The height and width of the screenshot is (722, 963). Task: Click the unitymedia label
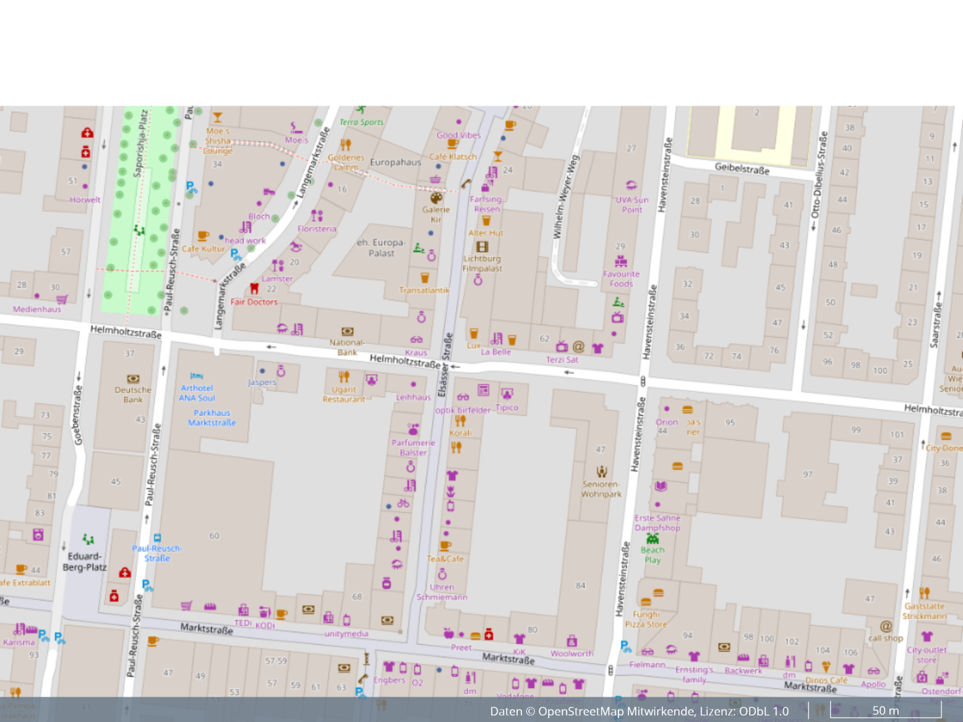pyautogui.click(x=346, y=634)
